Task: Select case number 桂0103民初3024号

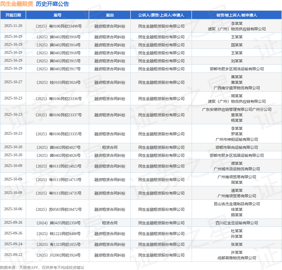Action: [59, 82]
